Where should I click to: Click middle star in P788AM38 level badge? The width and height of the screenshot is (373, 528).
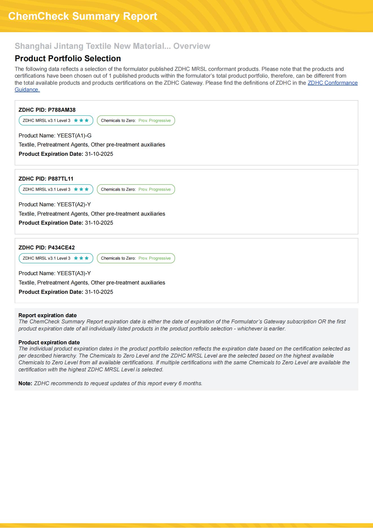tap(81, 121)
